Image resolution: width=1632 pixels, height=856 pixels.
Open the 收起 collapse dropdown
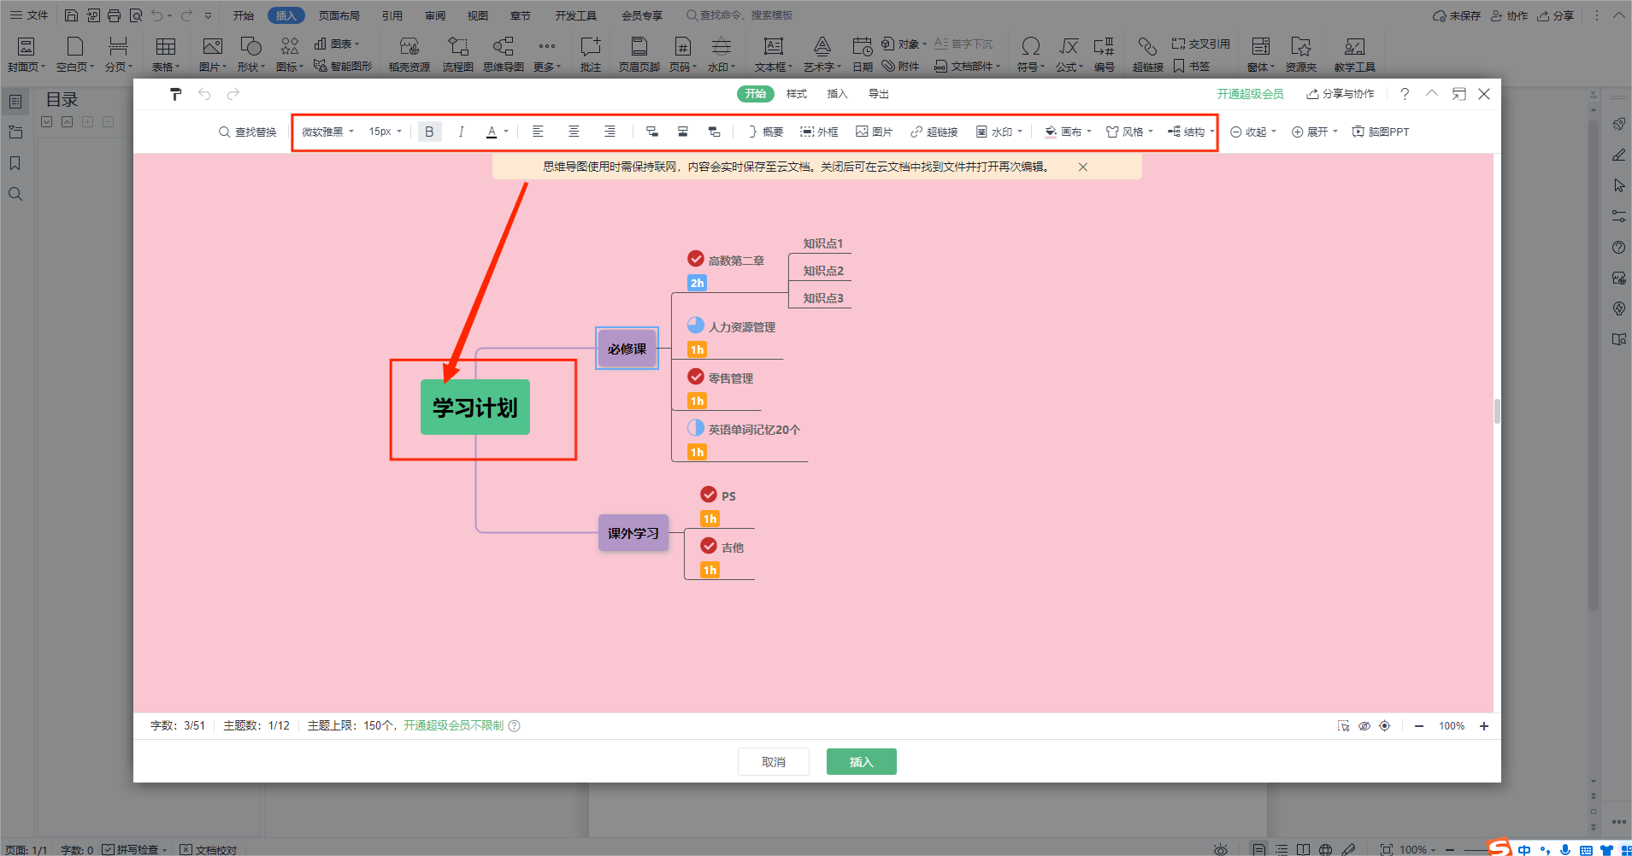pos(1253,132)
